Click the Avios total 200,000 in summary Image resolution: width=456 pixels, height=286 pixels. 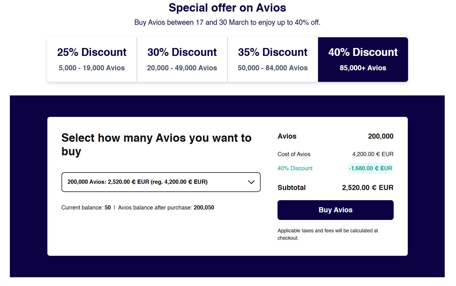(x=380, y=136)
